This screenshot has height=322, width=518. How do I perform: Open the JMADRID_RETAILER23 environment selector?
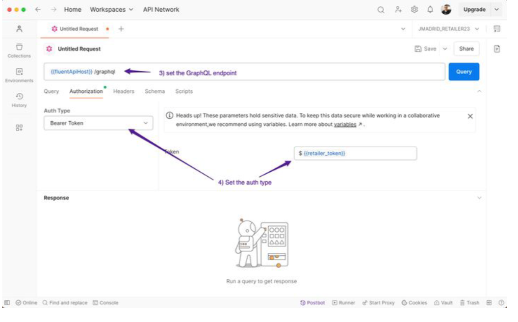tap(448, 29)
